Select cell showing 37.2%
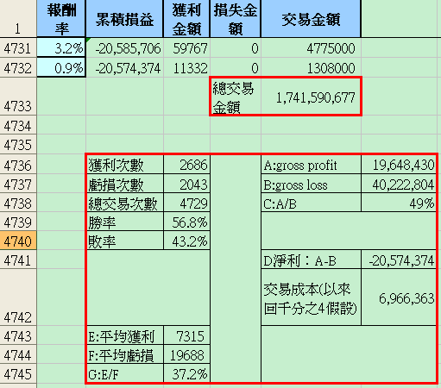Viewport: 441px width, 388px height. (186, 373)
